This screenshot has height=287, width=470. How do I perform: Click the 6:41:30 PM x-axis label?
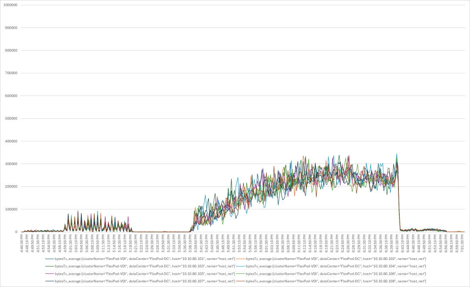[397, 243]
